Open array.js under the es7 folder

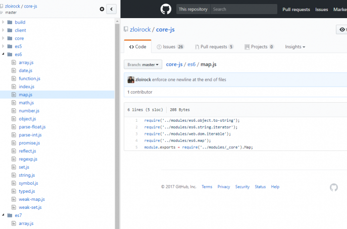pos(26,223)
